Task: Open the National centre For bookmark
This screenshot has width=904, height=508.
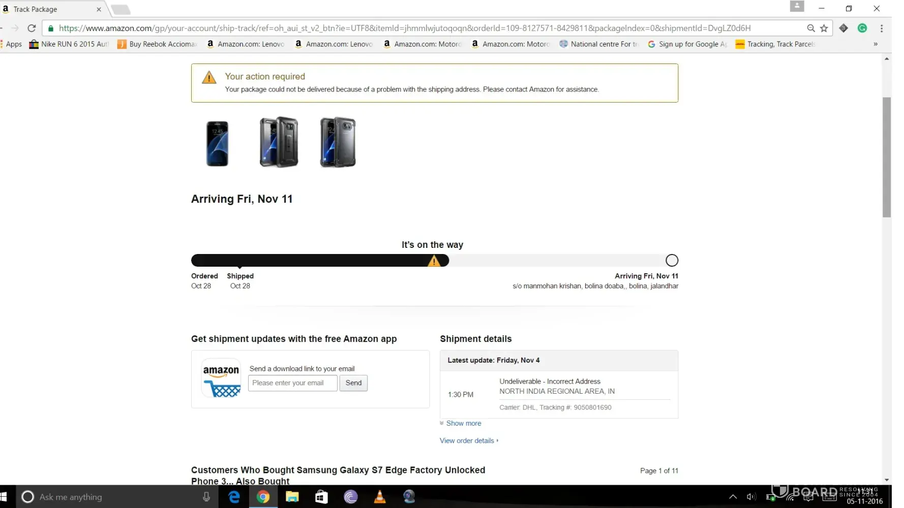Action: coord(599,44)
